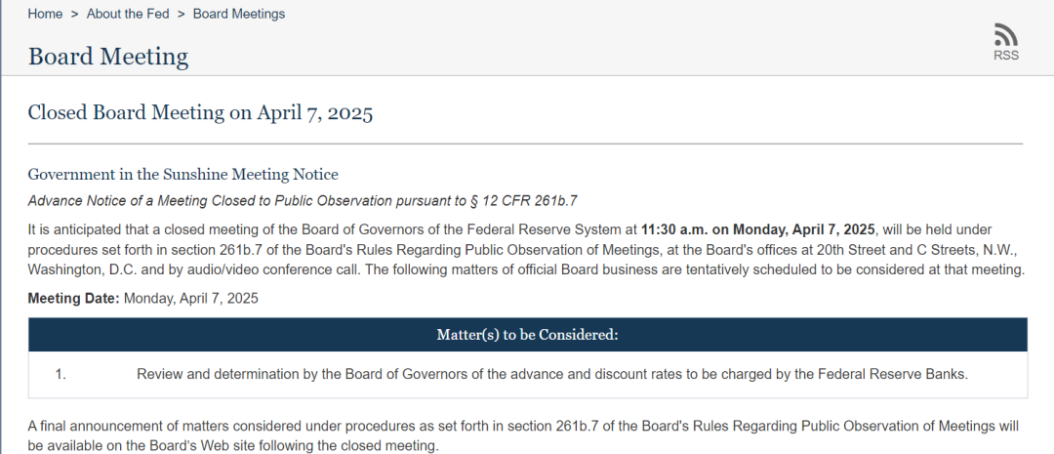Select the Closed Board Meeting on April 7 title
This screenshot has height=454, width=1054.
click(x=200, y=112)
